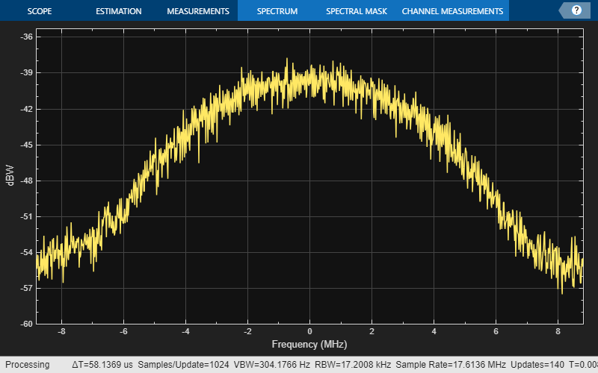Switch to CHANNEL MEASUREMENTS tab
Image resolution: width=598 pixels, height=373 pixels.
coord(452,11)
